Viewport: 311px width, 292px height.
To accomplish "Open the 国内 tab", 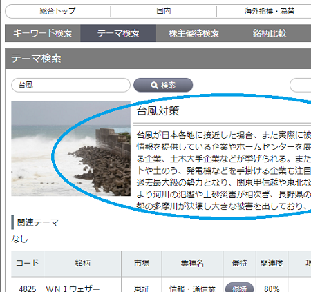I will 164,11.
